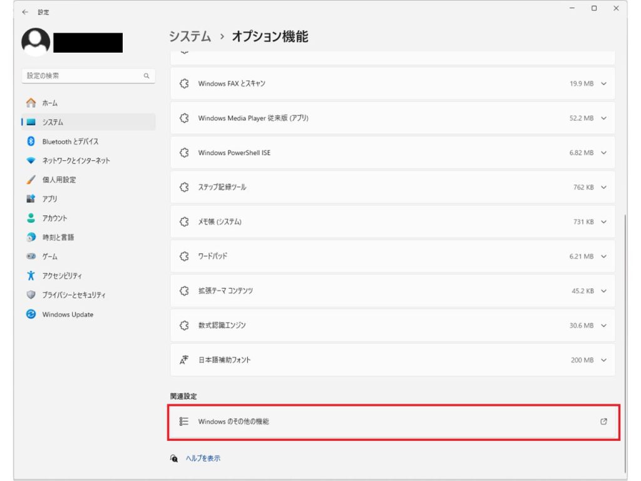This screenshot has height=481, width=641.
Task: Expand the ワードパッド feature details
Action: tap(603, 256)
